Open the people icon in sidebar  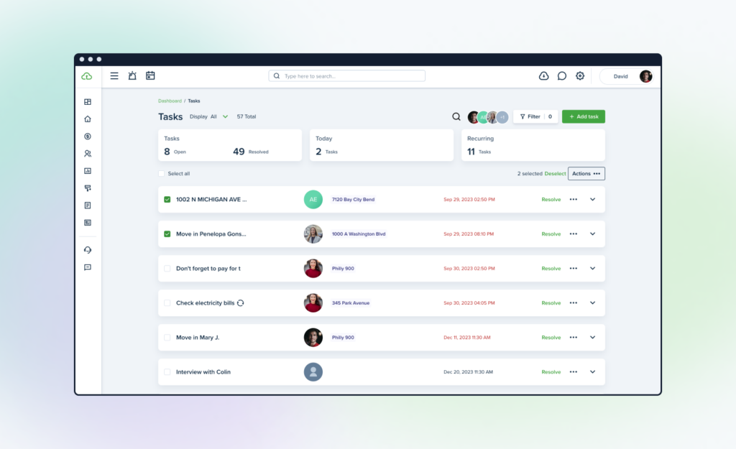click(88, 154)
